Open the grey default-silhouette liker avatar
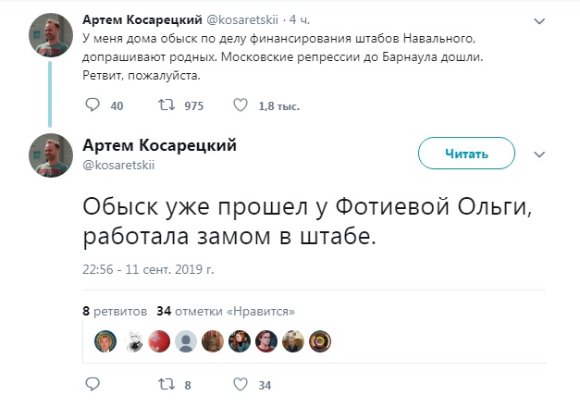 186,340
